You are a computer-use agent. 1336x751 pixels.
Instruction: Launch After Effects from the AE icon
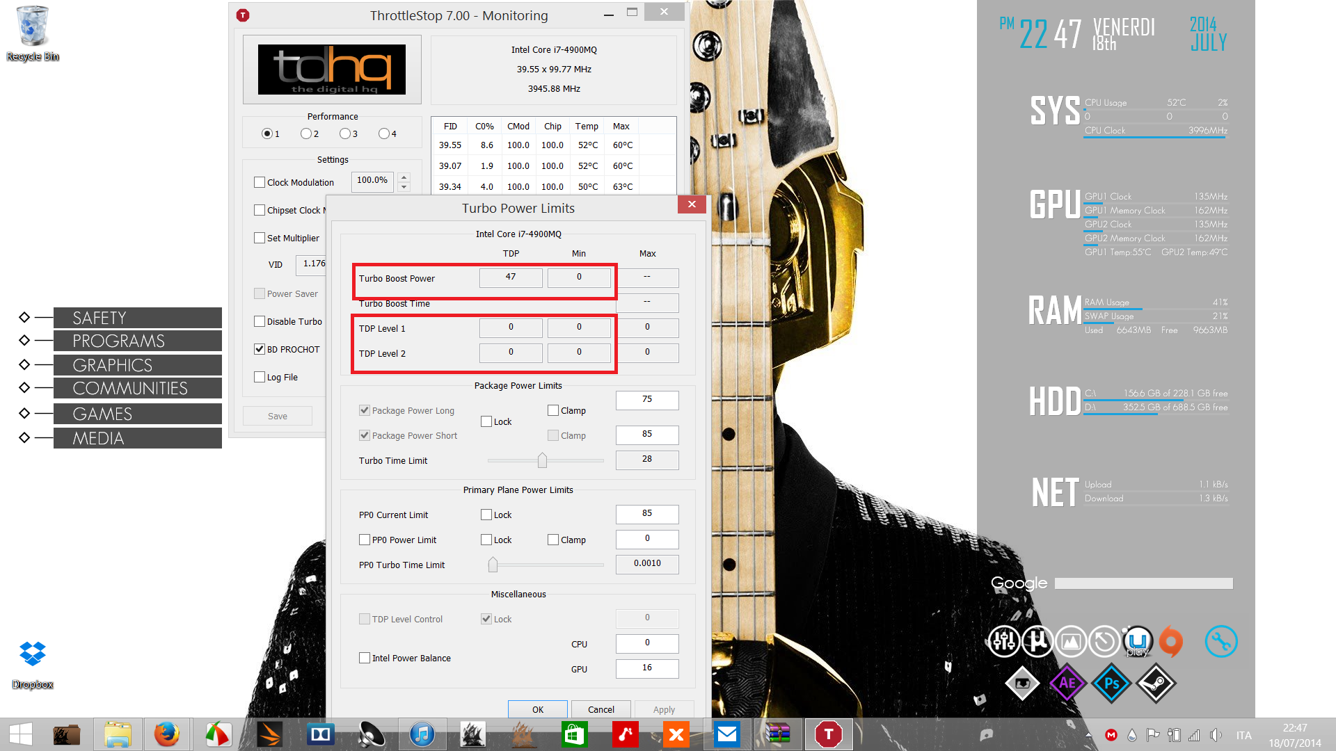click(x=1067, y=683)
